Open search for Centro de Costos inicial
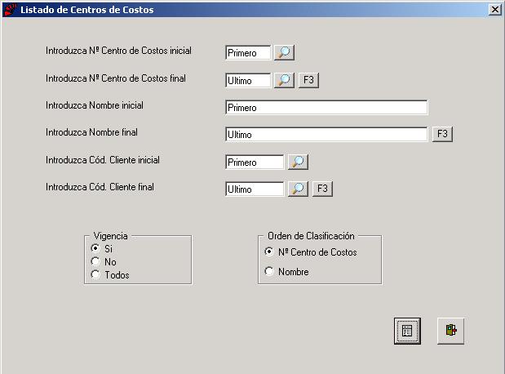The width and height of the screenshot is (505, 374). [284, 52]
